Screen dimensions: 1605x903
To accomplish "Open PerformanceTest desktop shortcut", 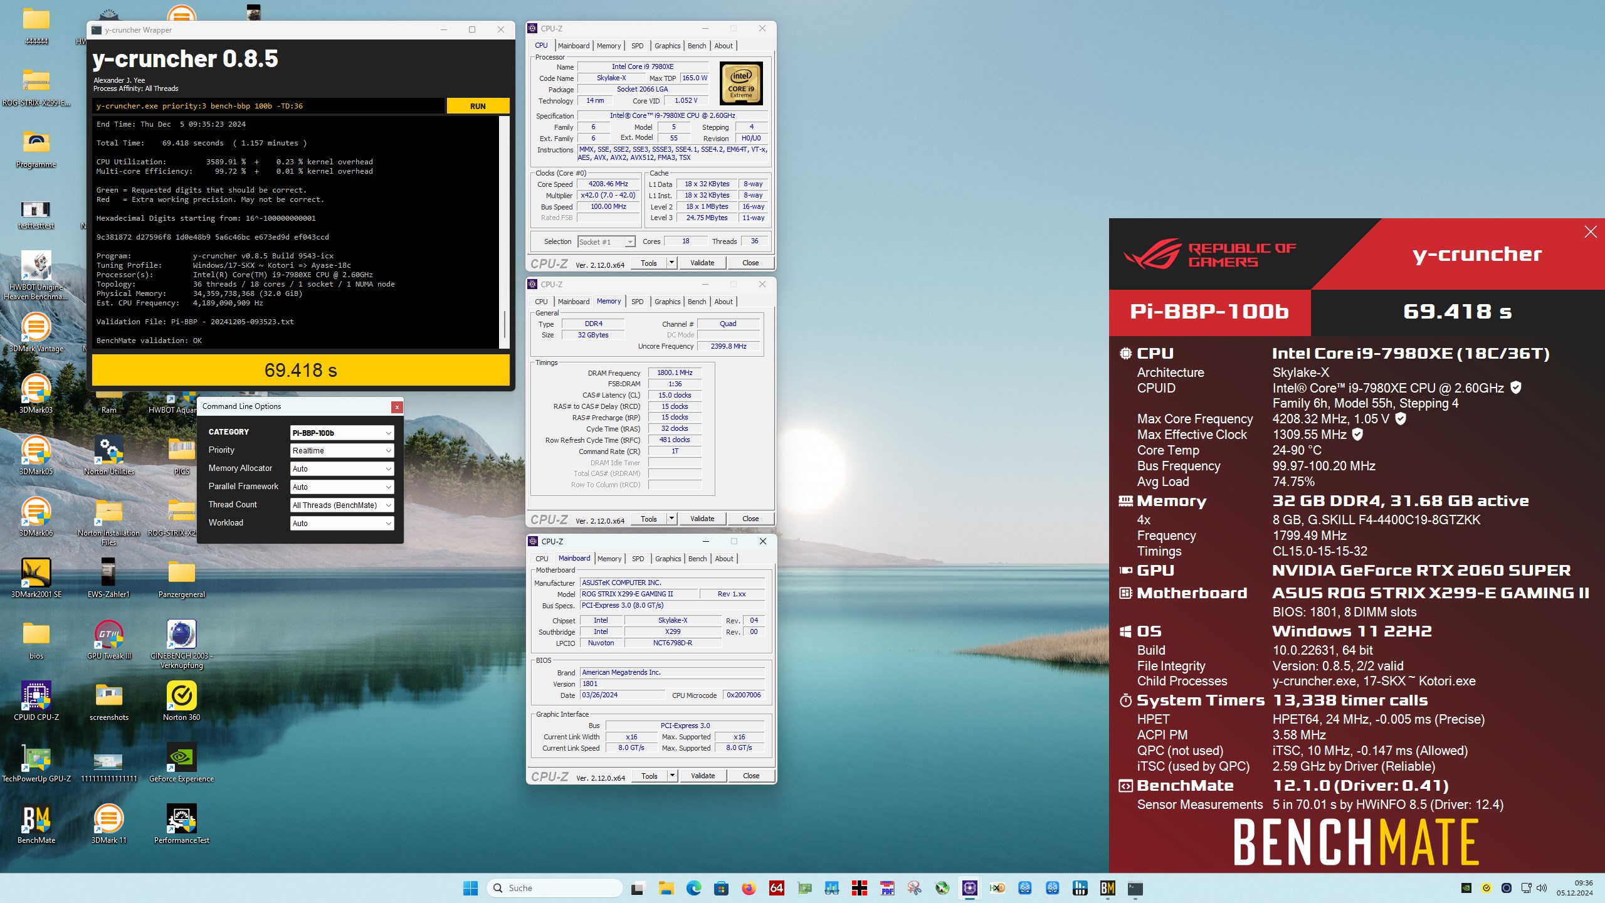I will click(x=181, y=825).
